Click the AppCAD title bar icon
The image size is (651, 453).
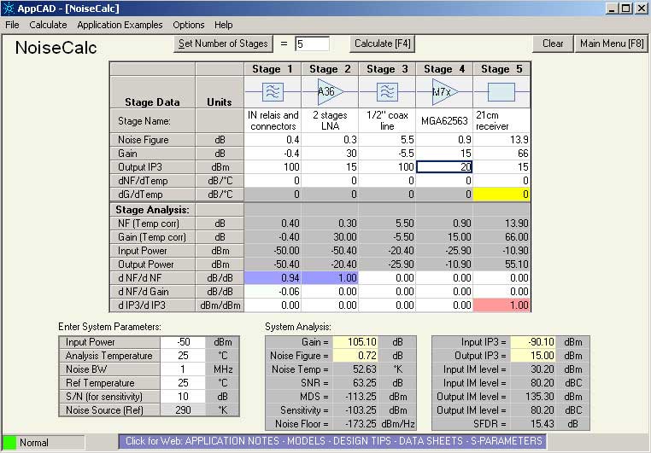tap(9, 8)
